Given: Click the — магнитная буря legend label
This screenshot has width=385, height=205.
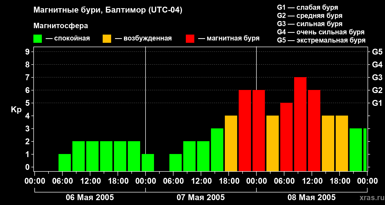Looking at the screenshot, I should coord(229,38).
